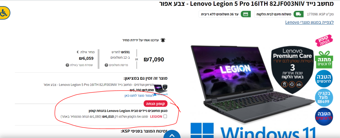340x138 pixels.
Task: Click the light blue ₪499 purchase badge
Action: 324,97
